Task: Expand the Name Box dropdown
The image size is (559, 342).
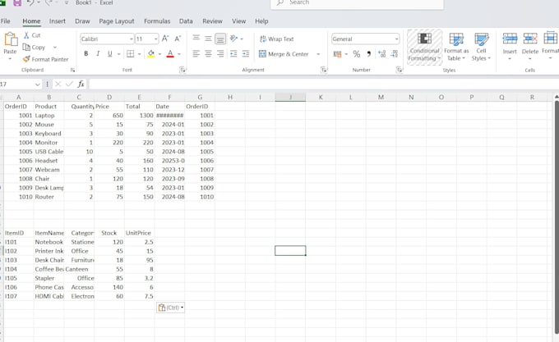Action: point(38,84)
